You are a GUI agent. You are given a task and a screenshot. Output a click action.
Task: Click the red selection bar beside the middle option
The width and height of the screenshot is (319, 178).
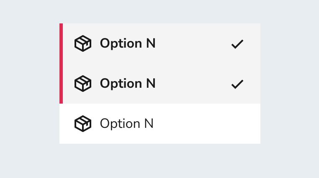click(61, 84)
